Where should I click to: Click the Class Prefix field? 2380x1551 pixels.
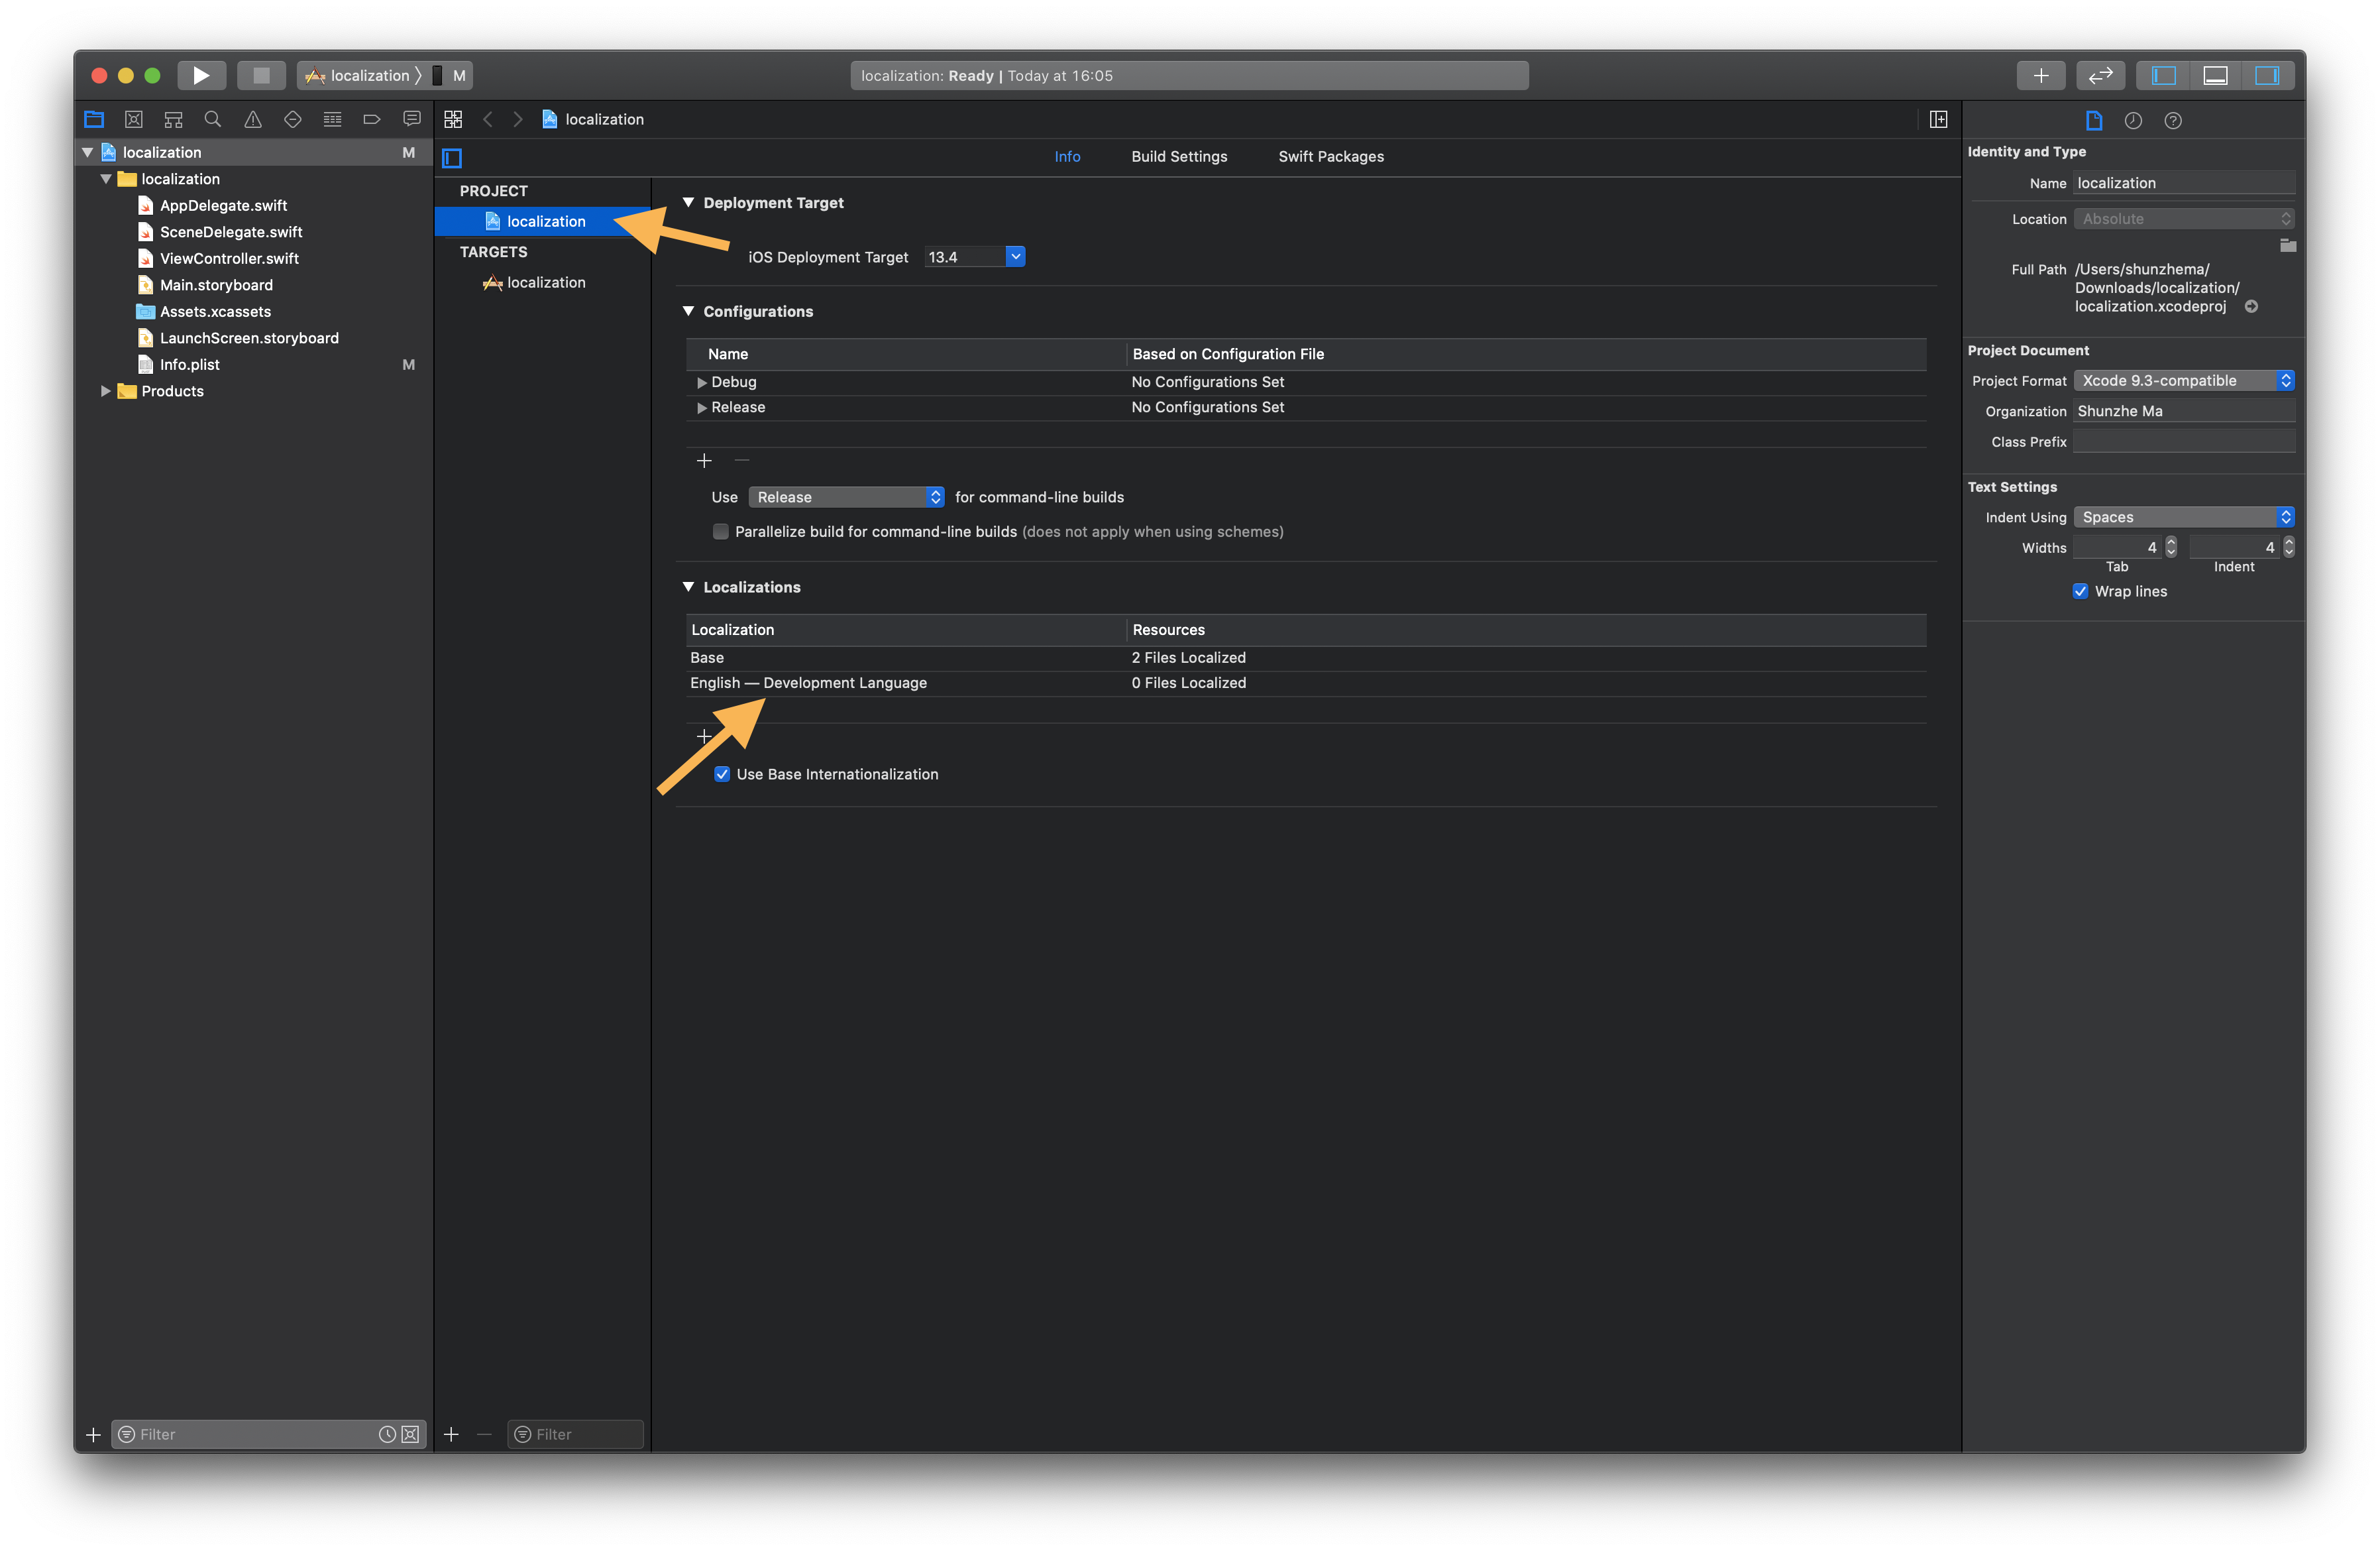pyautogui.click(x=2184, y=441)
